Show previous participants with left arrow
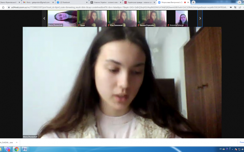The width and height of the screenshot is (244, 152). 44,19
